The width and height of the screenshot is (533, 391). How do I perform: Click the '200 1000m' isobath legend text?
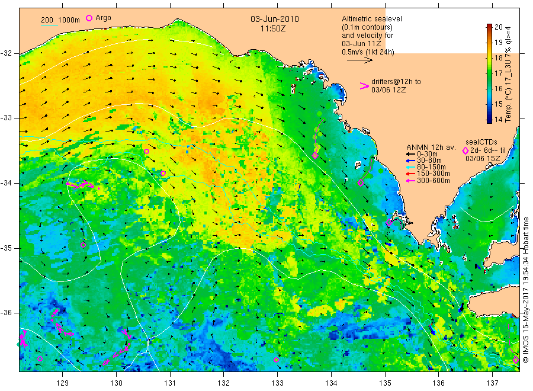60,20
